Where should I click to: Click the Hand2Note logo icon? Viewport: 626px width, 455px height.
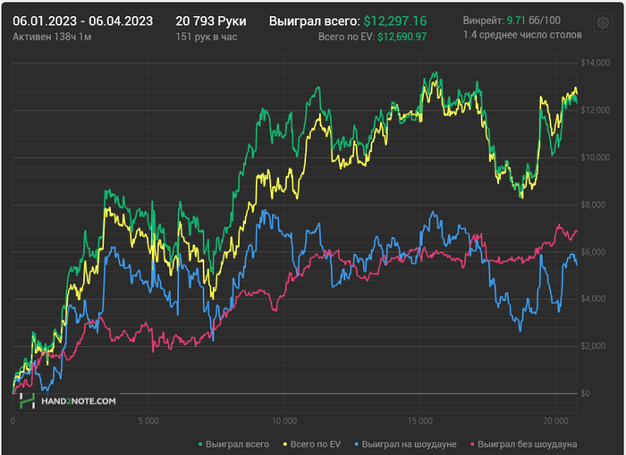click(27, 400)
